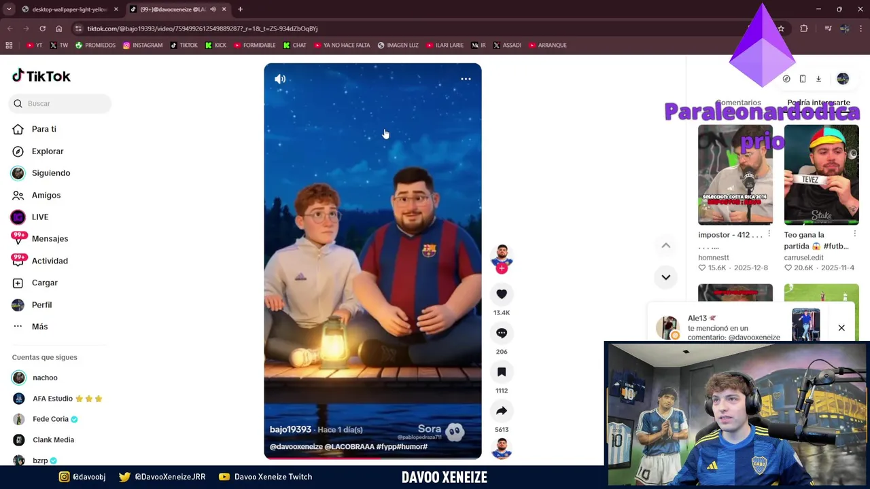Reload the page in Chrome
The image size is (870, 489).
point(42,29)
